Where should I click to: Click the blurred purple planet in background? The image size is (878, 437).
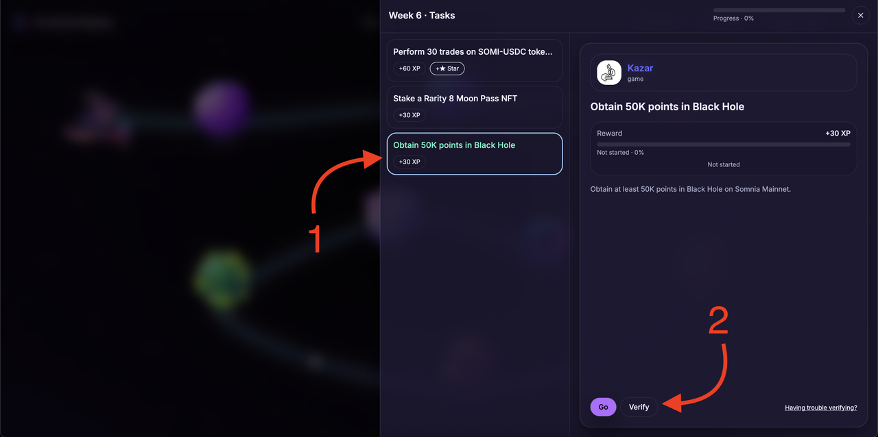[221, 106]
